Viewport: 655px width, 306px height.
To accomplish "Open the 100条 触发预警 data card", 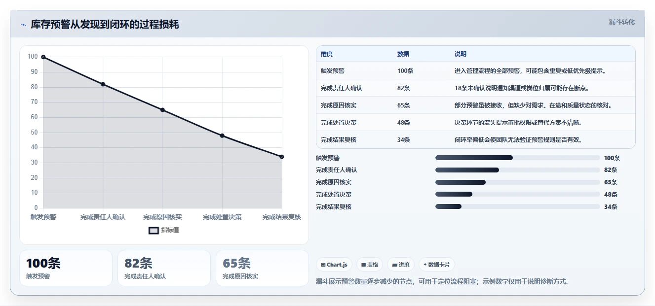I will pos(66,268).
